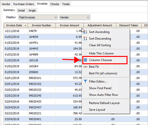
Task: Select invoice number 165364
Action: 42,66
